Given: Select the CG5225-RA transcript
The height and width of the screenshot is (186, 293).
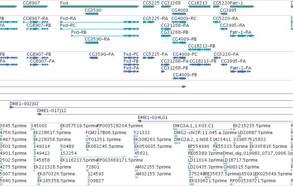Looking at the screenshot, I should click(149, 22).
